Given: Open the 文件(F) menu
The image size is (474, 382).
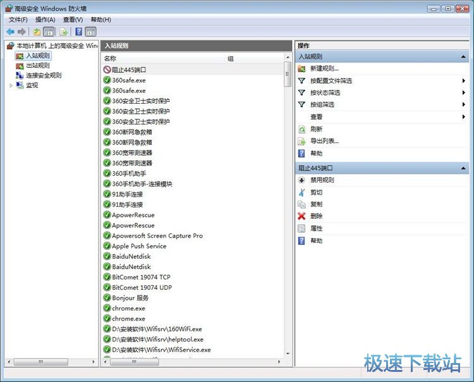Looking at the screenshot, I should pos(18,20).
